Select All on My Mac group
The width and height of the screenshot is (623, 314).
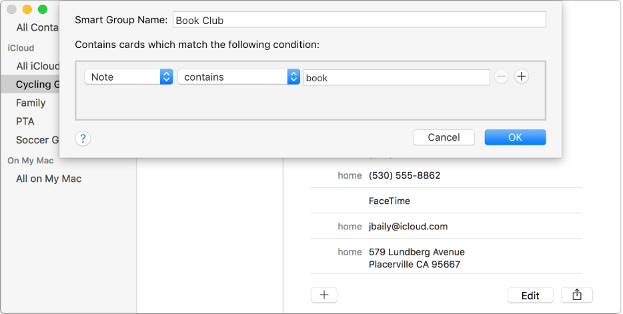point(49,179)
